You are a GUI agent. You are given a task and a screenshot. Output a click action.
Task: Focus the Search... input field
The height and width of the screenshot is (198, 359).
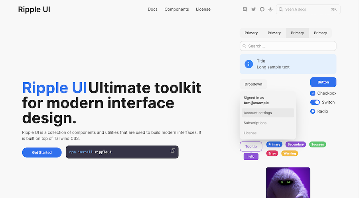(288, 46)
